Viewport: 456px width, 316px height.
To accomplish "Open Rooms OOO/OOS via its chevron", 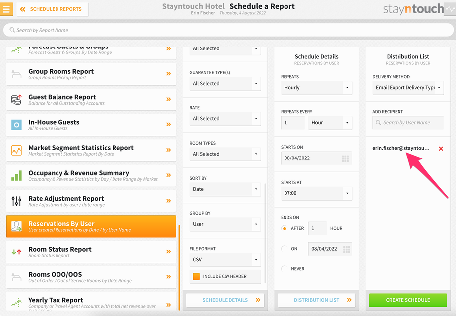I will 169,277.
